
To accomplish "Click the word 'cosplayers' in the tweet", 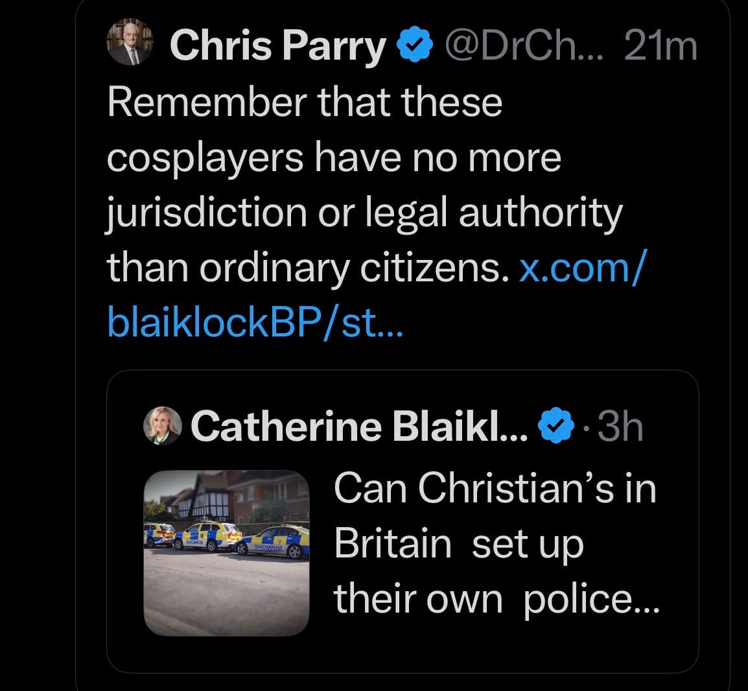I will tap(204, 158).
